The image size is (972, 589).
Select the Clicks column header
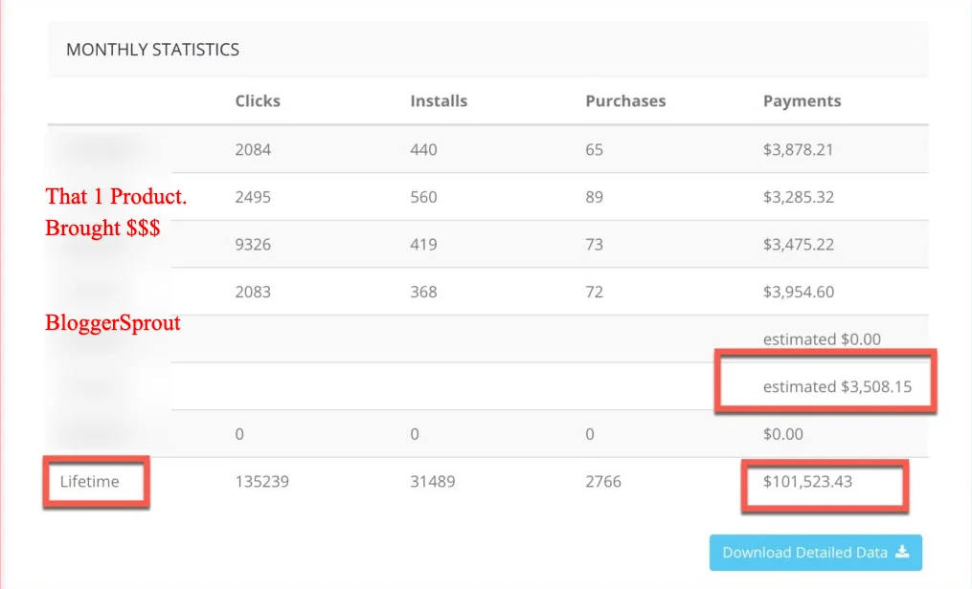[x=258, y=100]
